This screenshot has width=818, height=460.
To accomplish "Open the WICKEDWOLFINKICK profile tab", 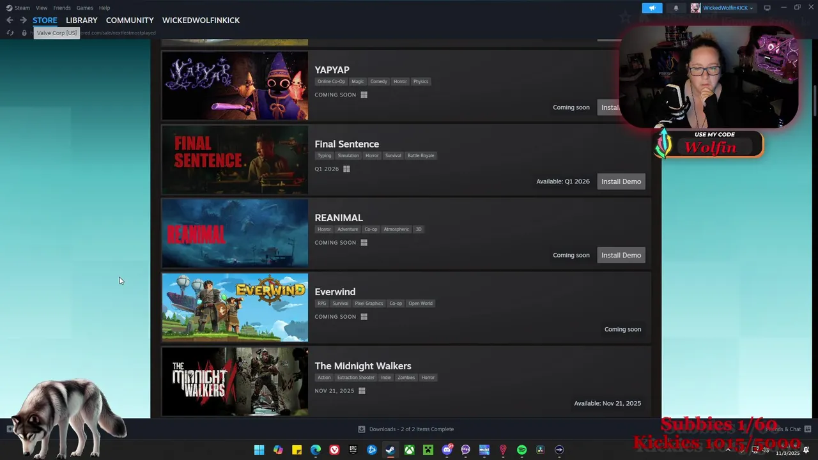I will coord(201,20).
